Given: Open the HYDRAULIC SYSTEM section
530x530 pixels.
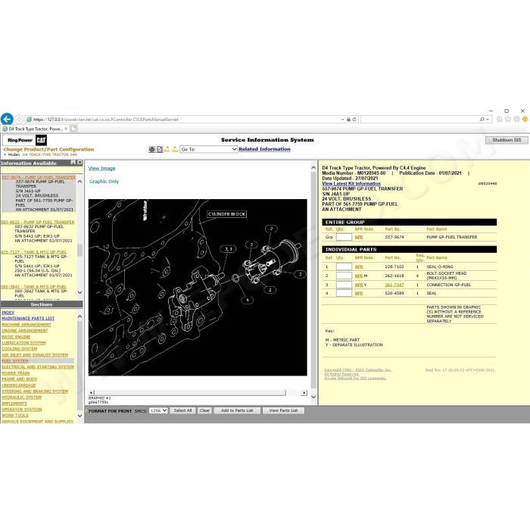Looking at the screenshot, I should (x=22, y=397).
